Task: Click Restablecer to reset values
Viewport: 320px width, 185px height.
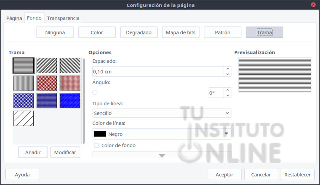Action: [x=298, y=174]
